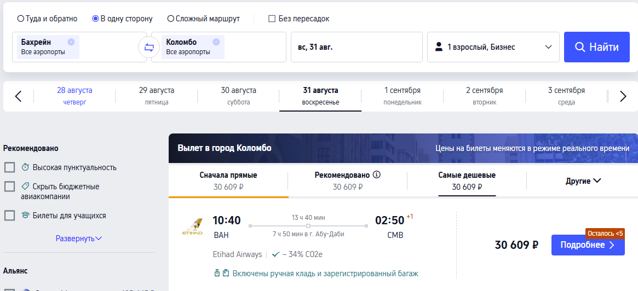Check the Высокая пунктуальность filter
Viewport: 638px width, 291px height.
point(9,167)
